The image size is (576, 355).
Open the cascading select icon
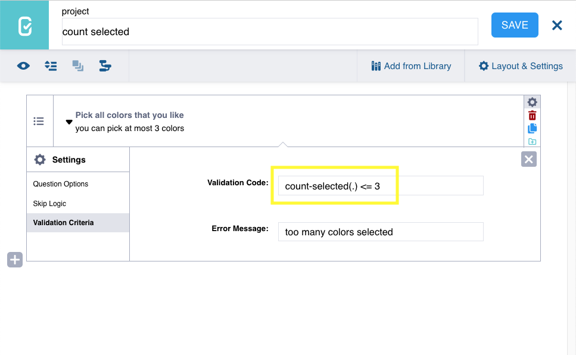(105, 66)
